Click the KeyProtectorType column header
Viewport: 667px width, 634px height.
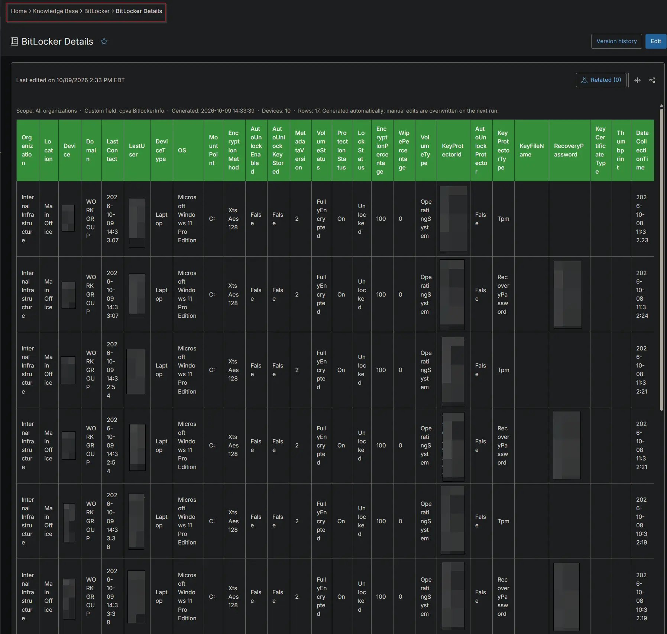(504, 150)
